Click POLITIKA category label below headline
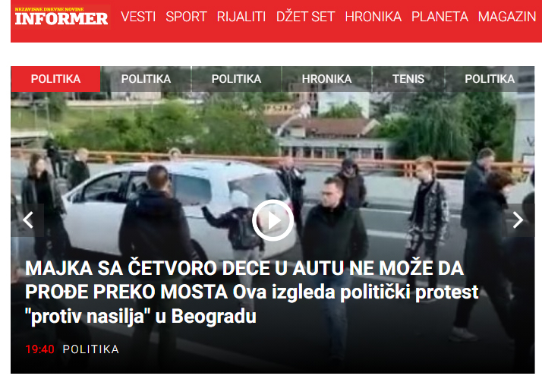542x379 pixels. click(91, 349)
